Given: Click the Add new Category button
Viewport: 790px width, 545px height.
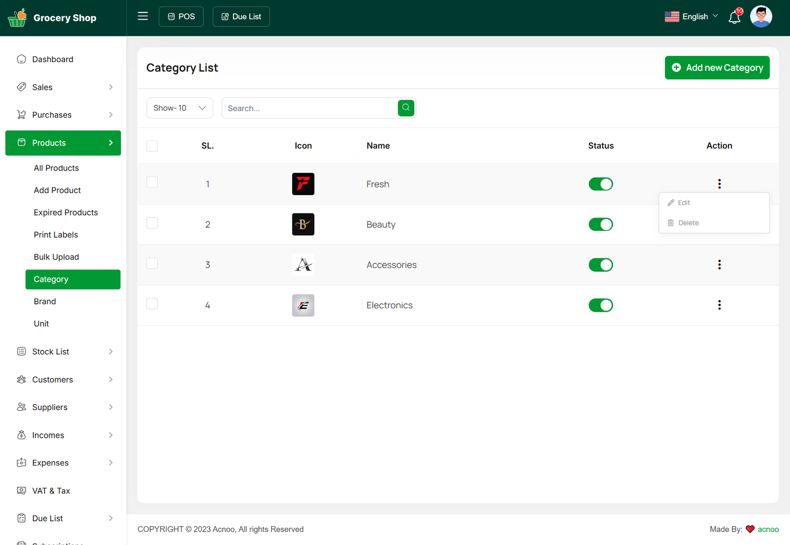Looking at the screenshot, I should coord(717,68).
